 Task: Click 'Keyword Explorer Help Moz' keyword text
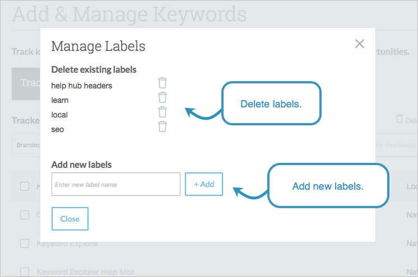(86, 272)
